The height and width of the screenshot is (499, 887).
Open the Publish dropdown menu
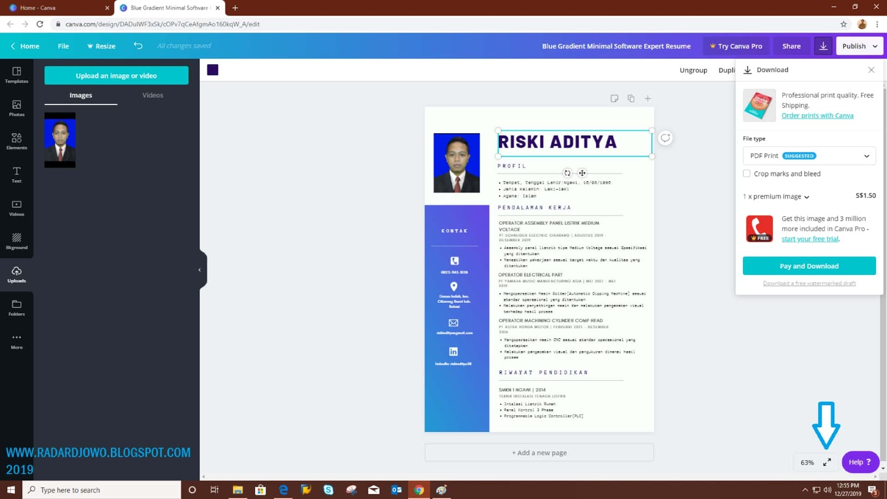click(x=859, y=46)
